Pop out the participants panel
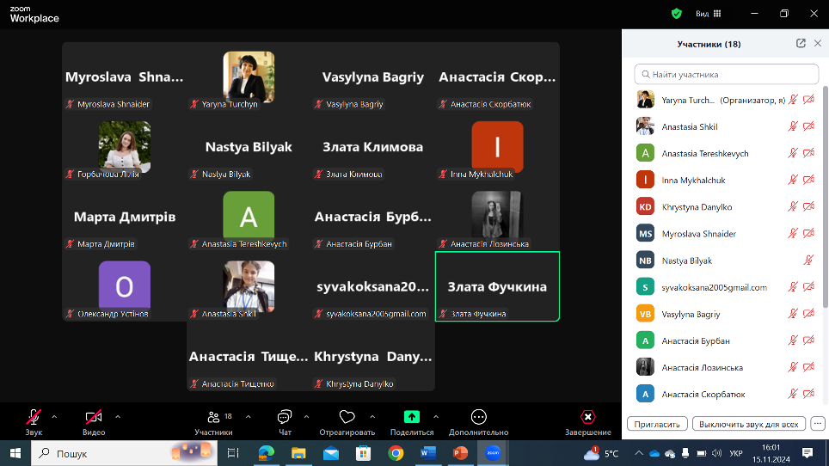Screen dimensions: 829x466 (x=801, y=43)
